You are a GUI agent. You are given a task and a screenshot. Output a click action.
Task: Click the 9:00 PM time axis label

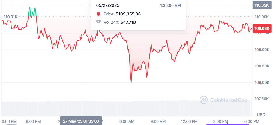(33, 121)
